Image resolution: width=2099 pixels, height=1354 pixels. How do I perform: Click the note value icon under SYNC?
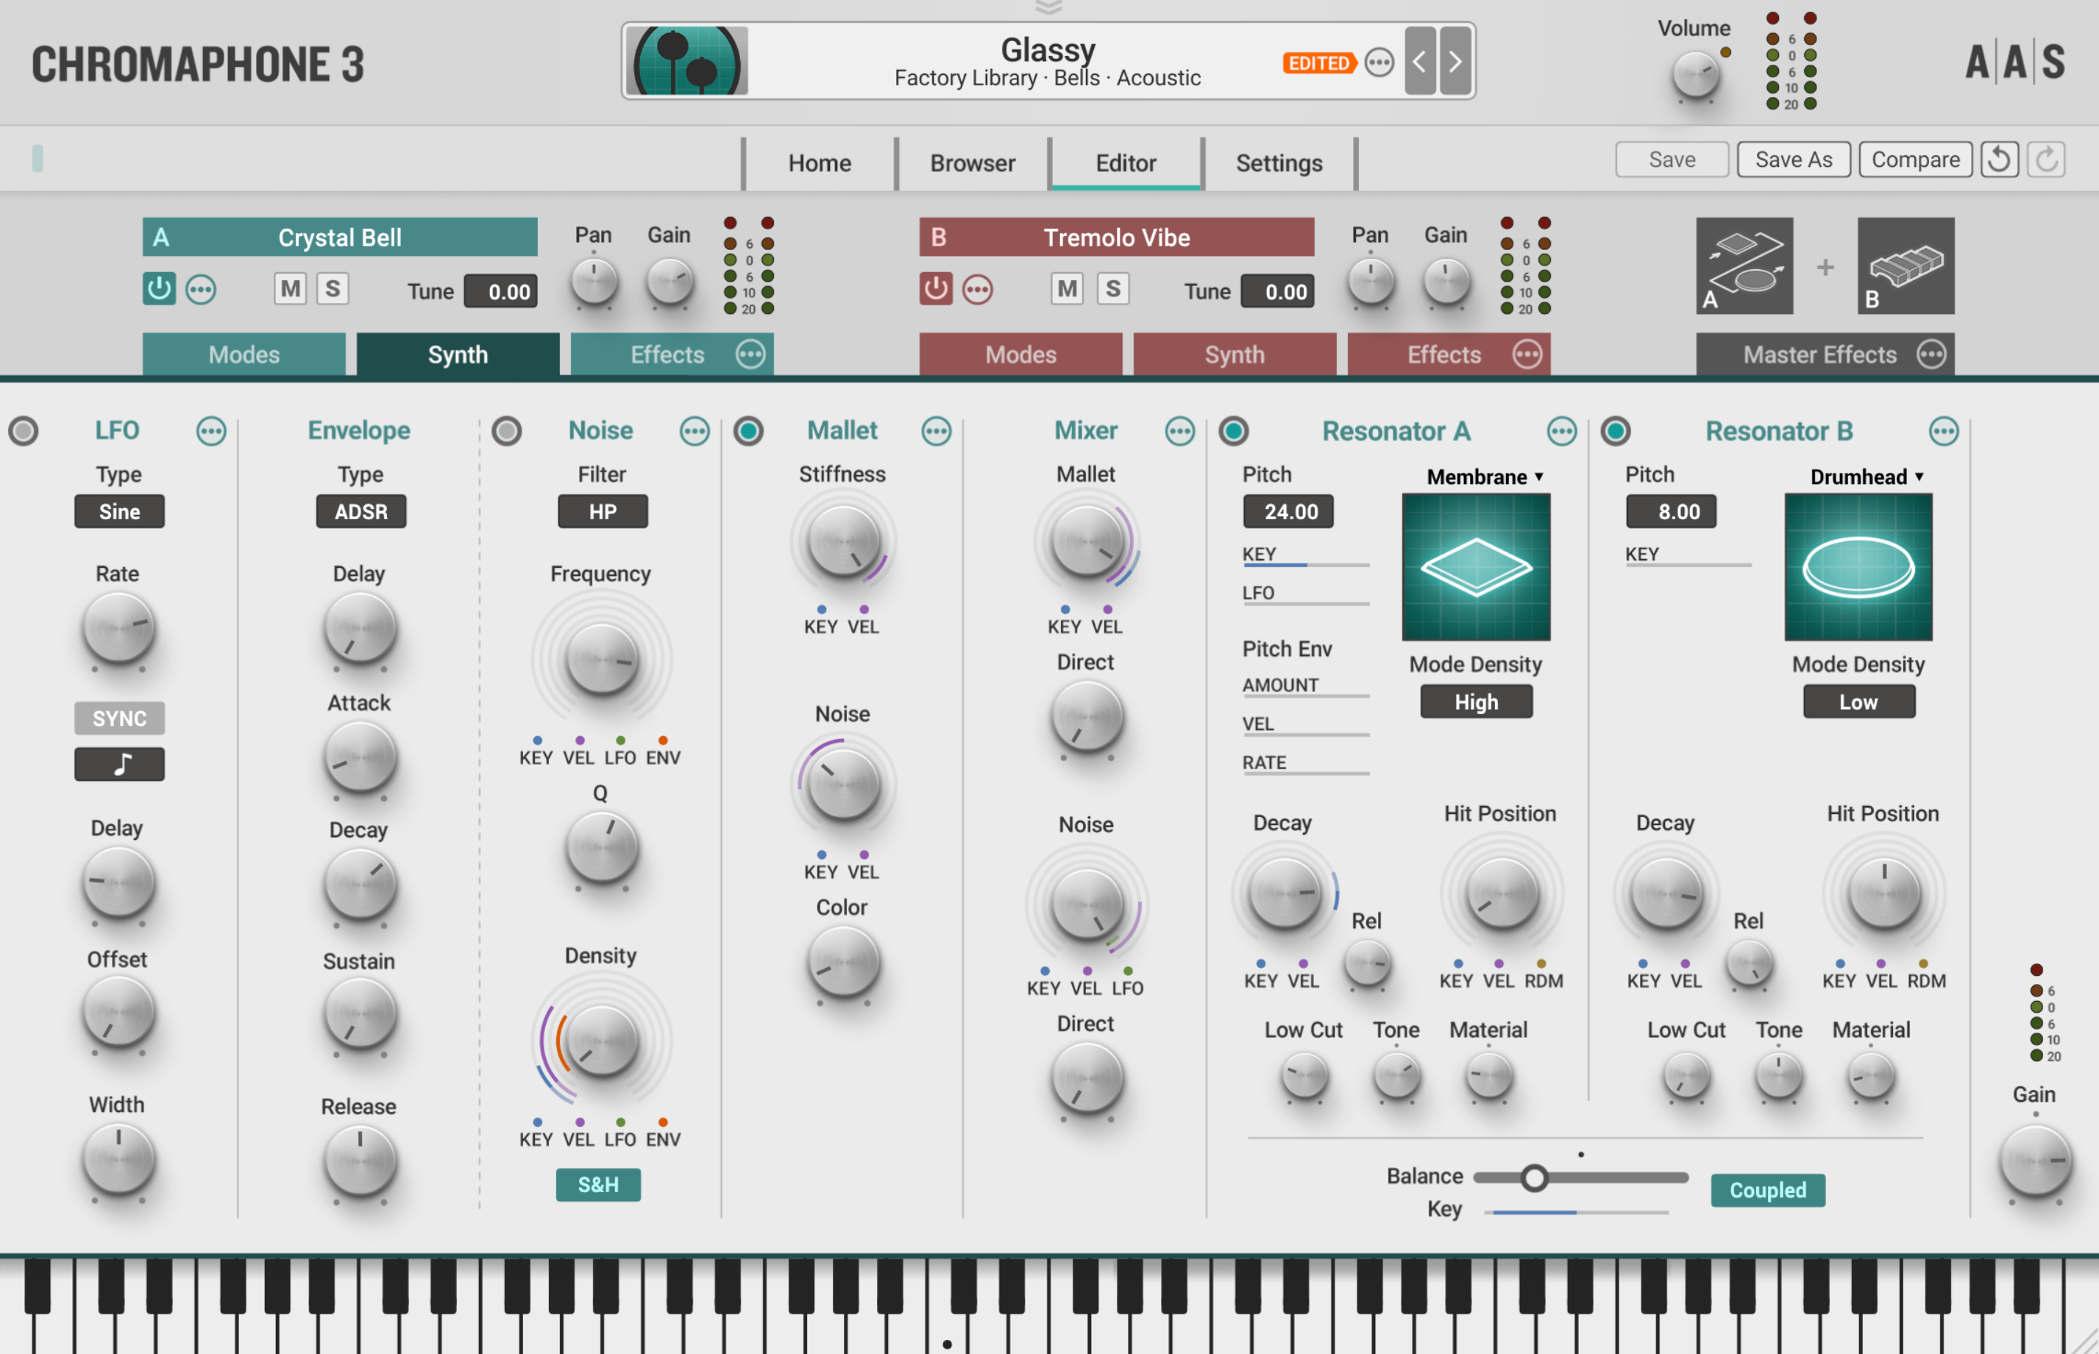(118, 764)
